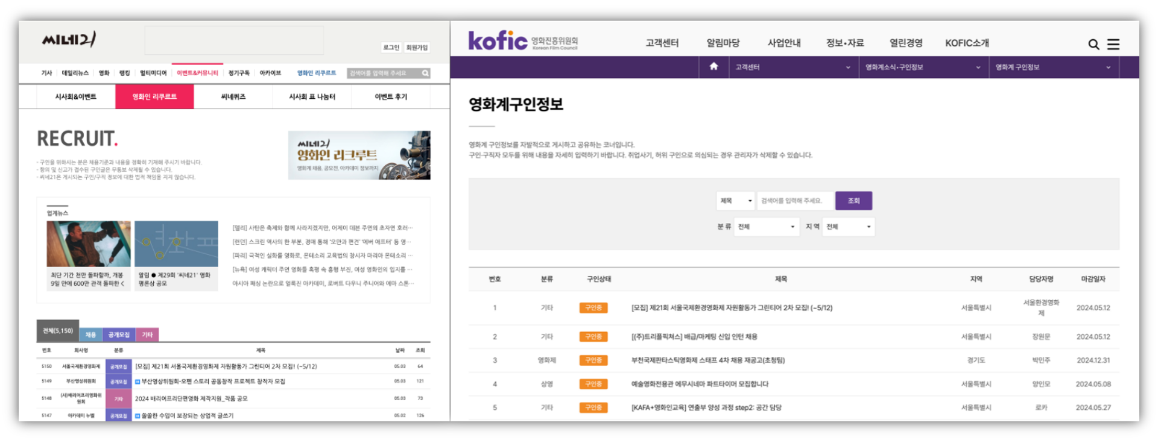This screenshot has width=1158, height=440.
Task: Click the 로그인 button on Cine21
Action: click(x=391, y=48)
